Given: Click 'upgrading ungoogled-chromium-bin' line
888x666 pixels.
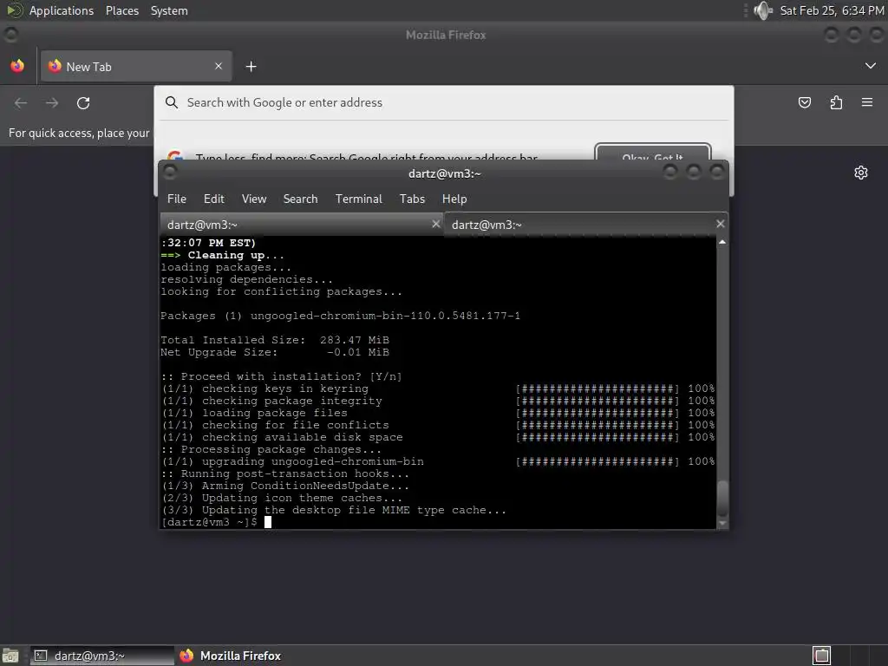Looking at the screenshot, I should click(x=293, y=461).
